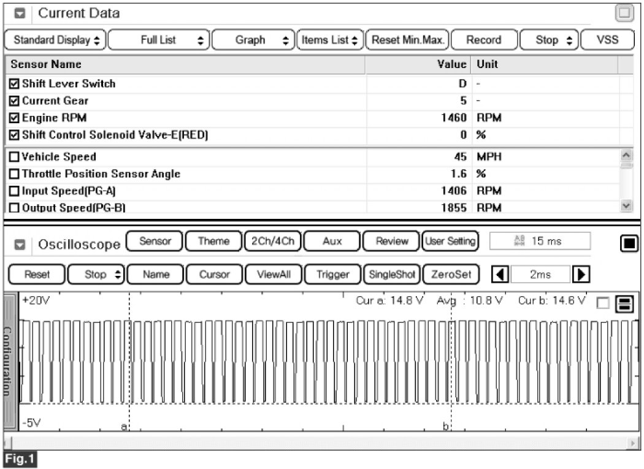Open the Current Data Stop dropdown
Viewport: 644px width, 469px height.
coord(549,40)
